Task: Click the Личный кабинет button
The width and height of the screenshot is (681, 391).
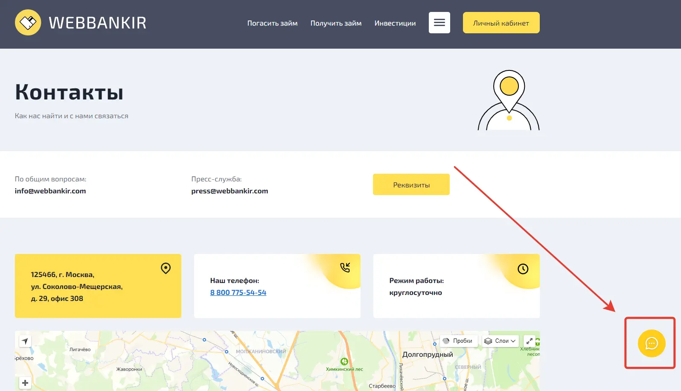Action: coord(501,23)
